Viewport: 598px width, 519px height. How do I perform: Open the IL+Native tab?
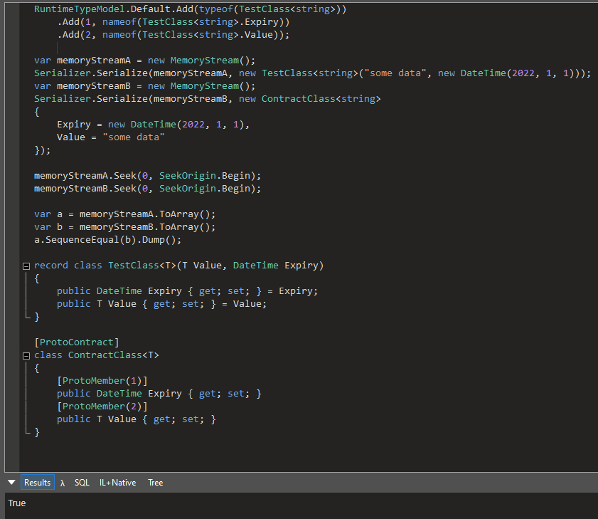[117, 483]
